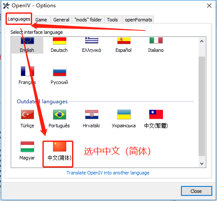Click the Türkçe label text
Image resolution: width=217 pixels, height=201 pixels.
point(27,126)
